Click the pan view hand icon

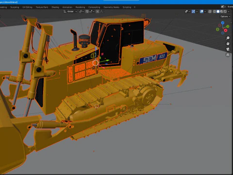pos(228,44)
